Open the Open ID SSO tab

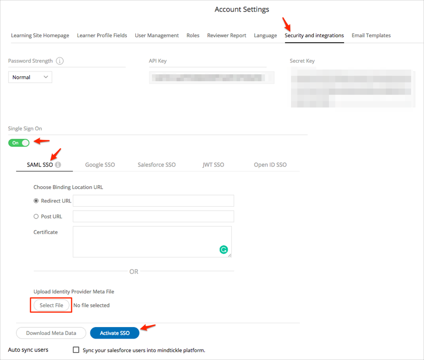270,165
